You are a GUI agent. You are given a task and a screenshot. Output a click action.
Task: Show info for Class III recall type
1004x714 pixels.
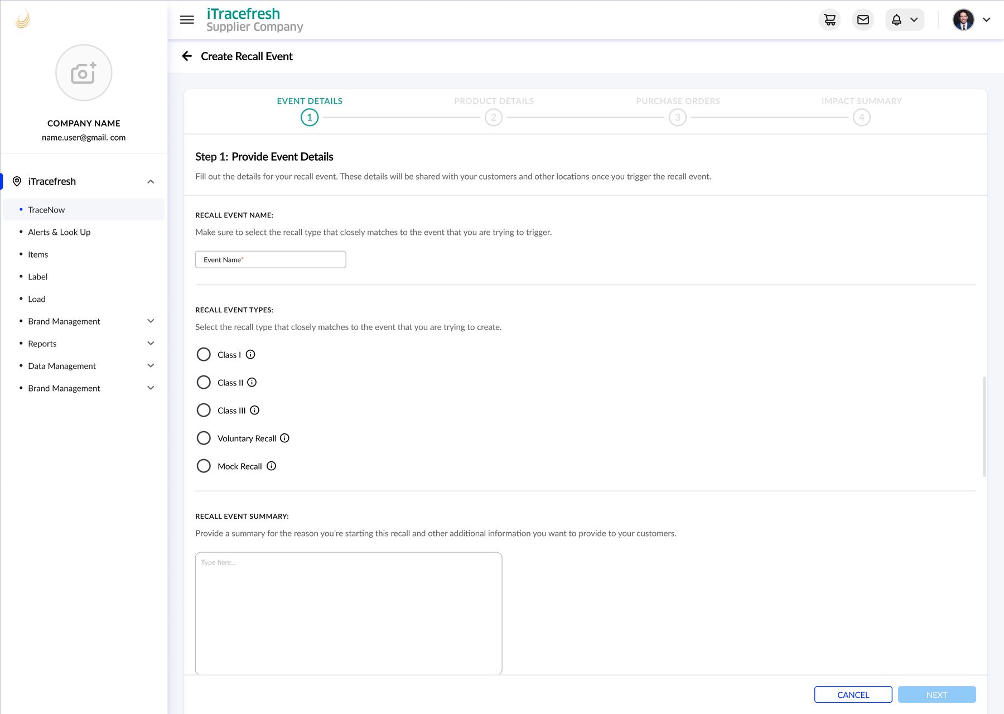point(255,410)
